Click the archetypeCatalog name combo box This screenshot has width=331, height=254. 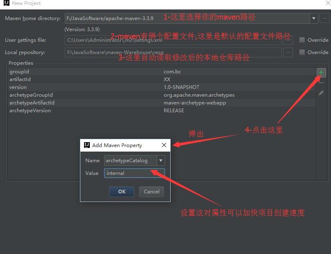pos(130,161)
